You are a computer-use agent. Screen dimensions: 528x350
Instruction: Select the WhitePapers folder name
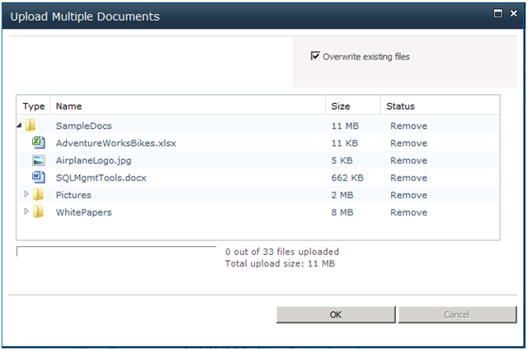click(x=84, y=212)
